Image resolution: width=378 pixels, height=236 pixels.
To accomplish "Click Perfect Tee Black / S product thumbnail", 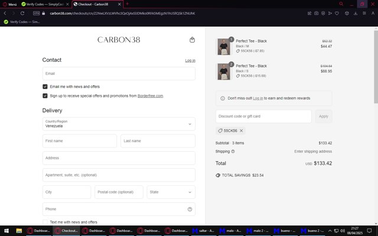I will pos(224,71).
